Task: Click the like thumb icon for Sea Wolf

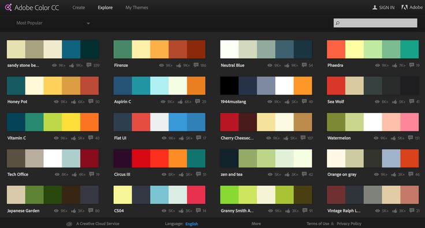Action: 394,102
